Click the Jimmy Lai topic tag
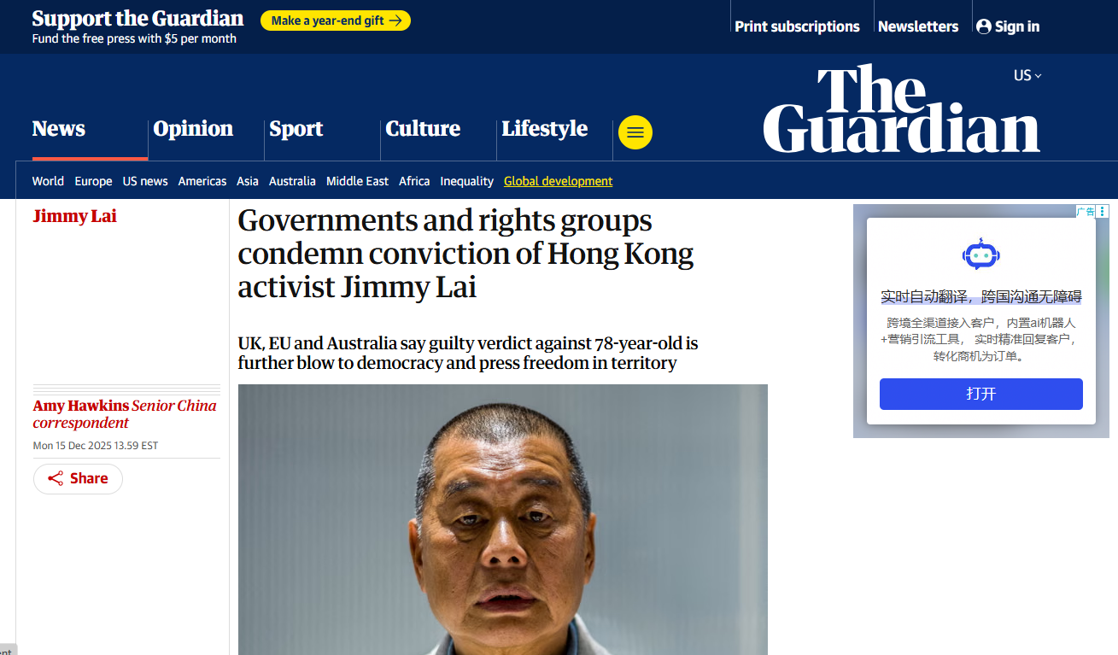 74,216
